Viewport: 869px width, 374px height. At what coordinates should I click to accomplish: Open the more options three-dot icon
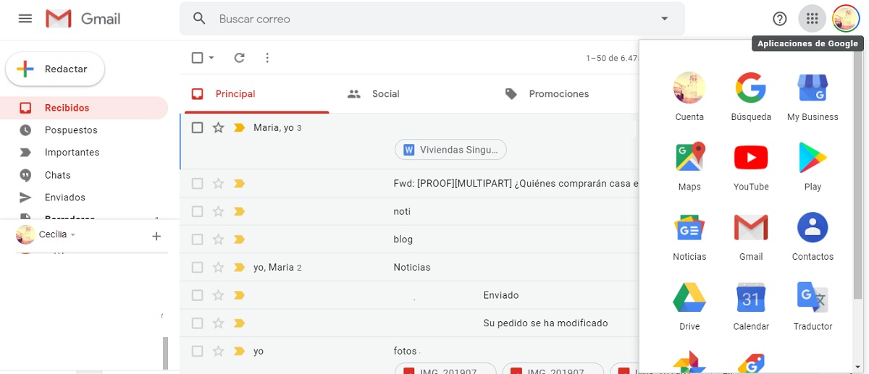(x=267, y=58)
